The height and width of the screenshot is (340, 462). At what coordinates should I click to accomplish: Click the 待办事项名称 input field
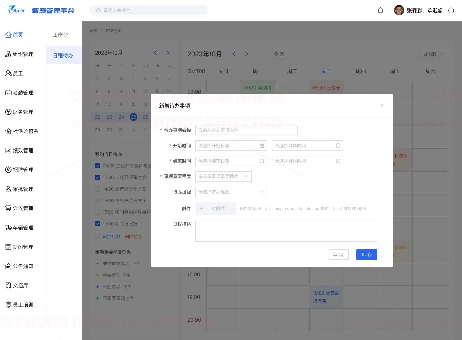click(246, 130)
